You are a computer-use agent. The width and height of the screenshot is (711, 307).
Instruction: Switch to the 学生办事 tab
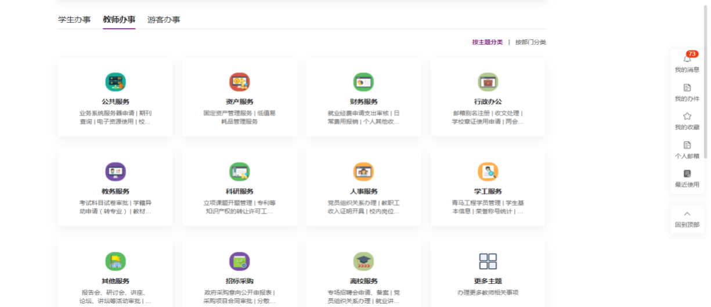point(74,20)
